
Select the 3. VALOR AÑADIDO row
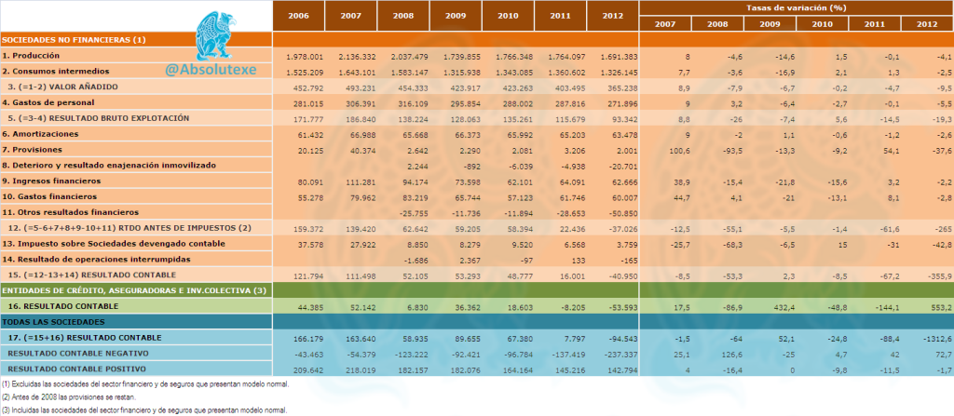[x=476, y=87]
